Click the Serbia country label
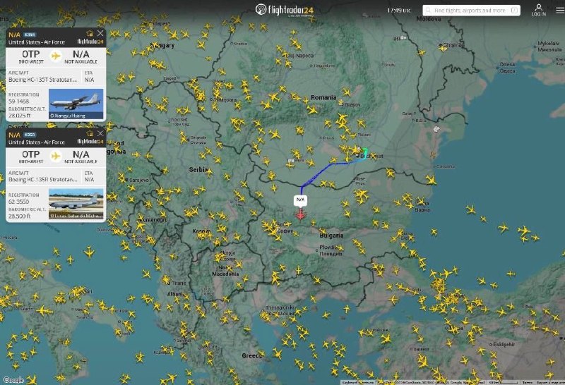The height and width of the screenshot is (385, 565). tap(198, 169)
